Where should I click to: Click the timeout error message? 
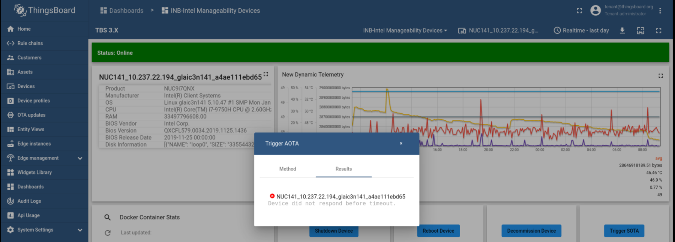(332, 203)
